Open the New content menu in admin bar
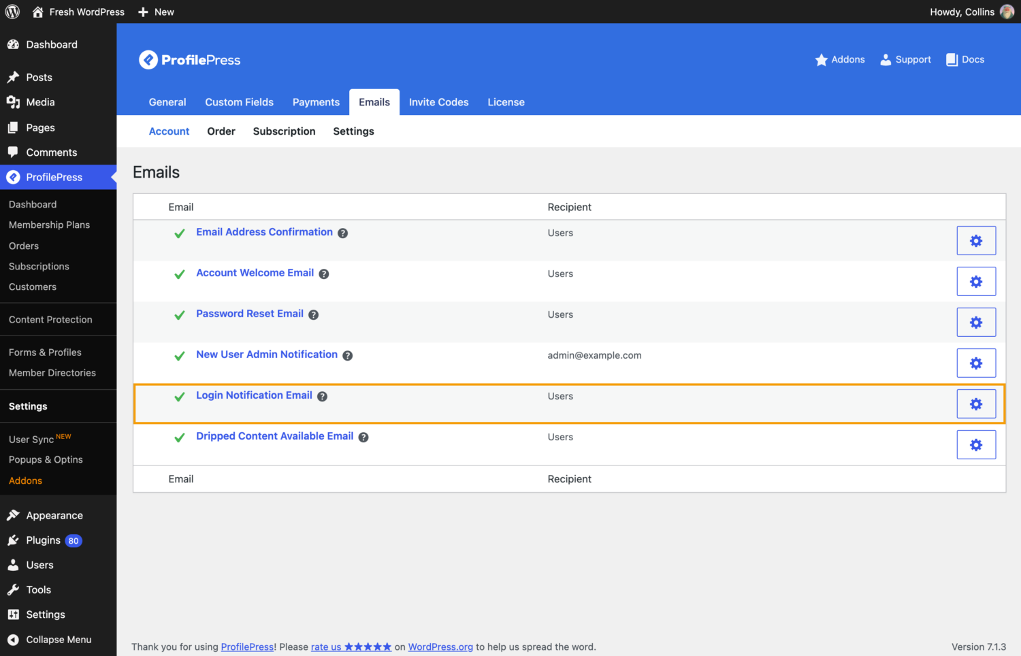The height and width of the screenshot is (656, 1021). 156,12
